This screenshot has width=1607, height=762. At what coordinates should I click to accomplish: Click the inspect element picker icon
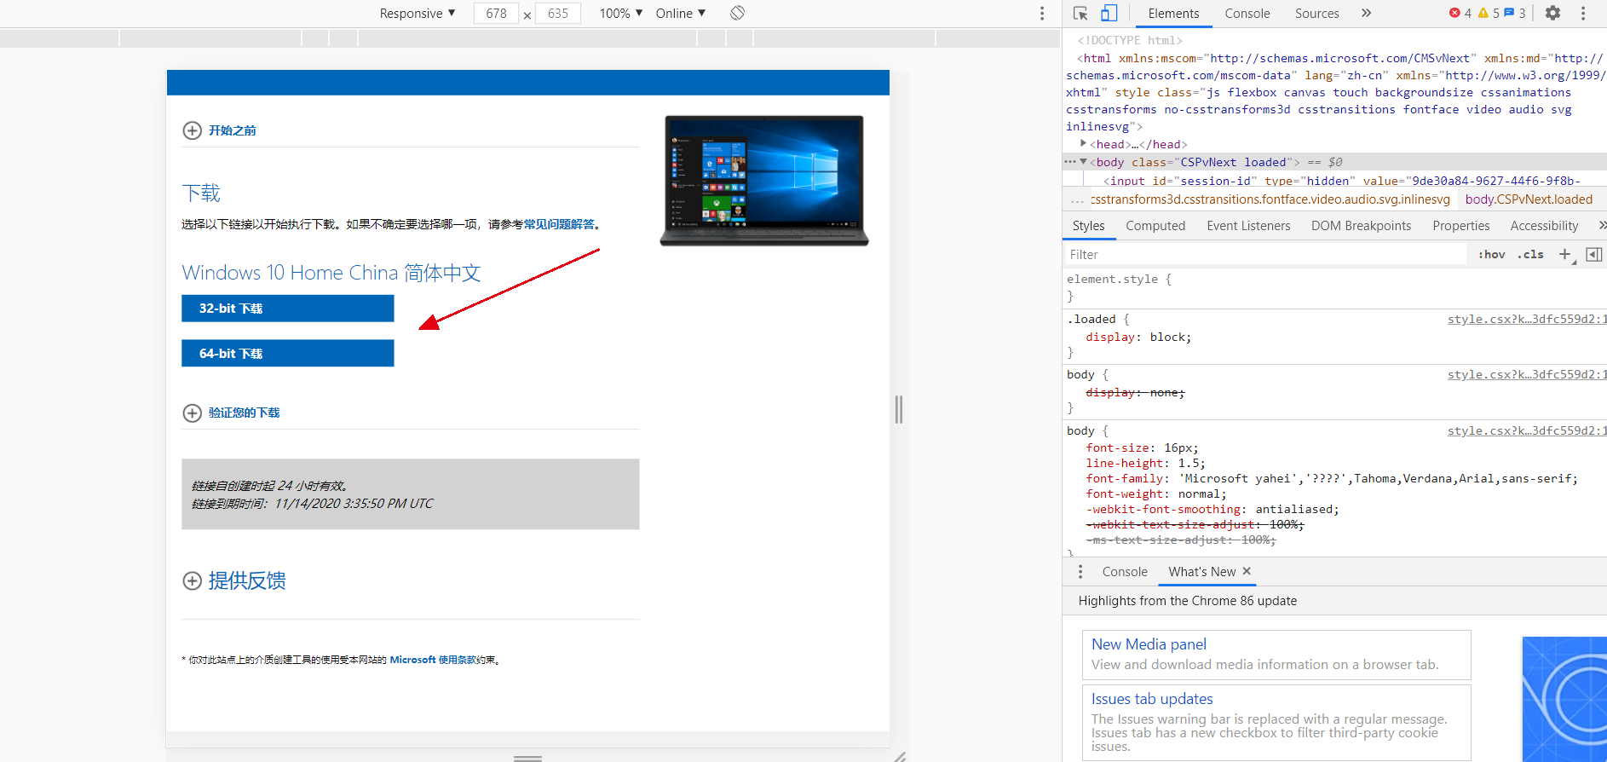(x=1080, y=13)
